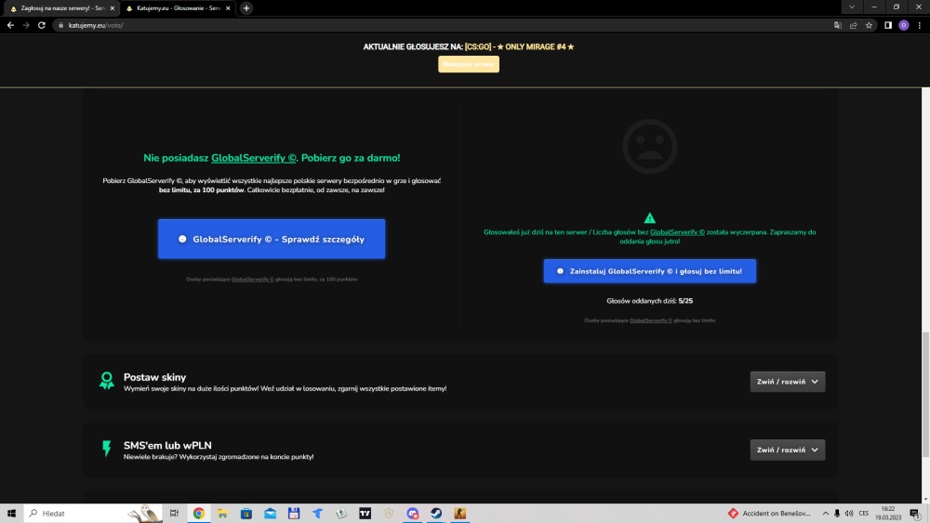Open a new browser tab with plus
Image resolution: width=930 pixels, height=523 pixels.
[x=246, y=8]
